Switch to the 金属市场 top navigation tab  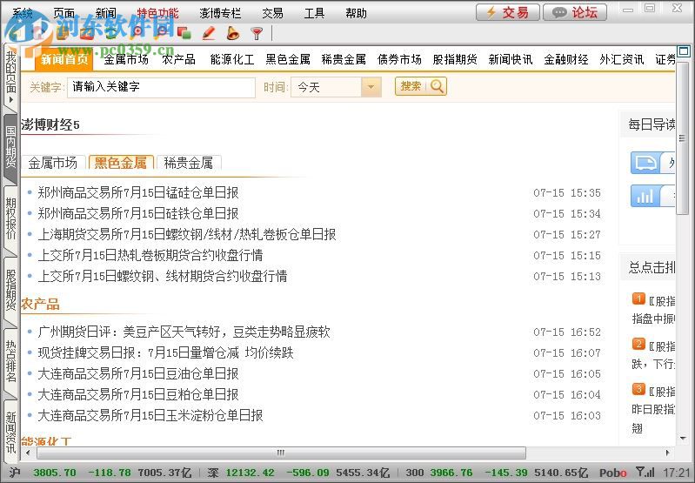[x=126, y=59]
